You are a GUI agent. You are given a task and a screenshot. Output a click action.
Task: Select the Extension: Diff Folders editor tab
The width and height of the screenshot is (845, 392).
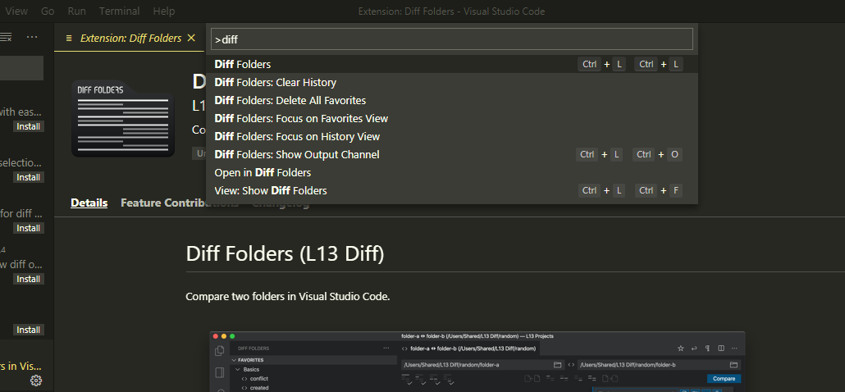(131, 39)
